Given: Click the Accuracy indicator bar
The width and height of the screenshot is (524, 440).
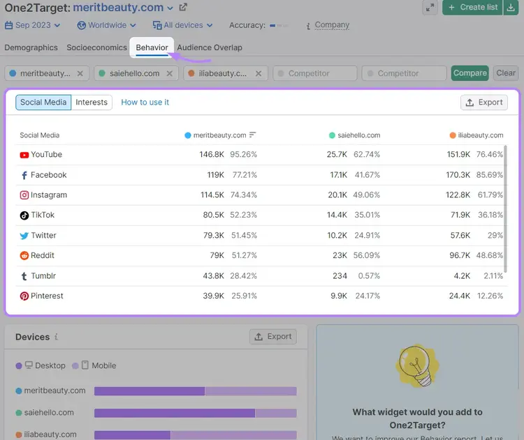Looking at the screenshot, I should coord(278,25).
